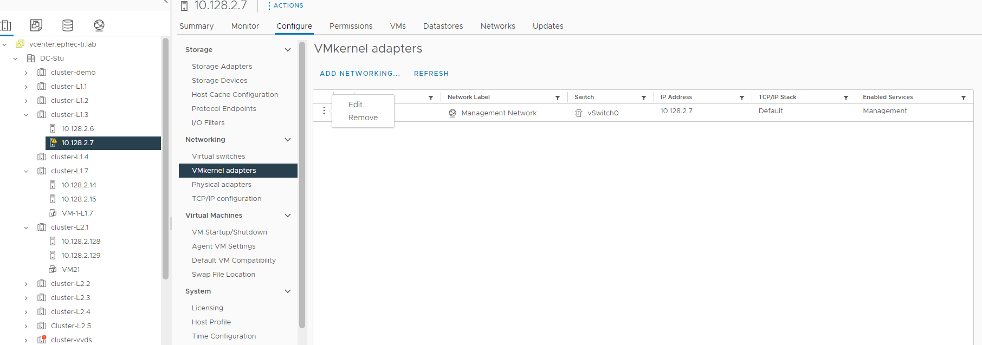Click the alert cluster icon beside cluster-vvds
The image size is (982, 345).
(42, 340)
